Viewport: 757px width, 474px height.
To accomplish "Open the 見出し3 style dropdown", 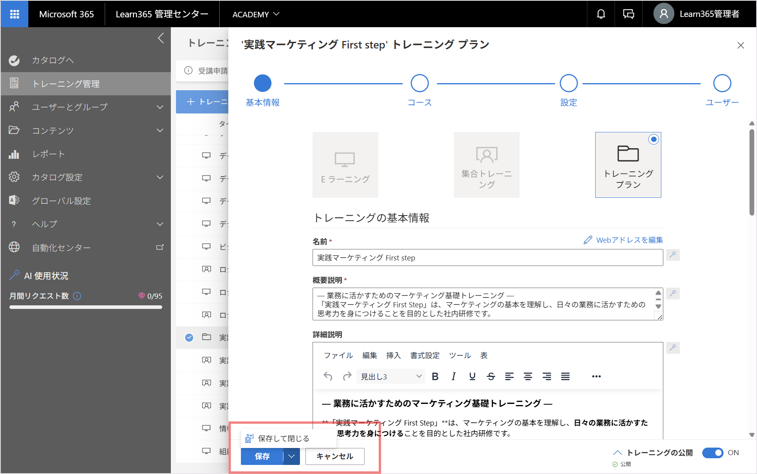I will coord(391,376).
